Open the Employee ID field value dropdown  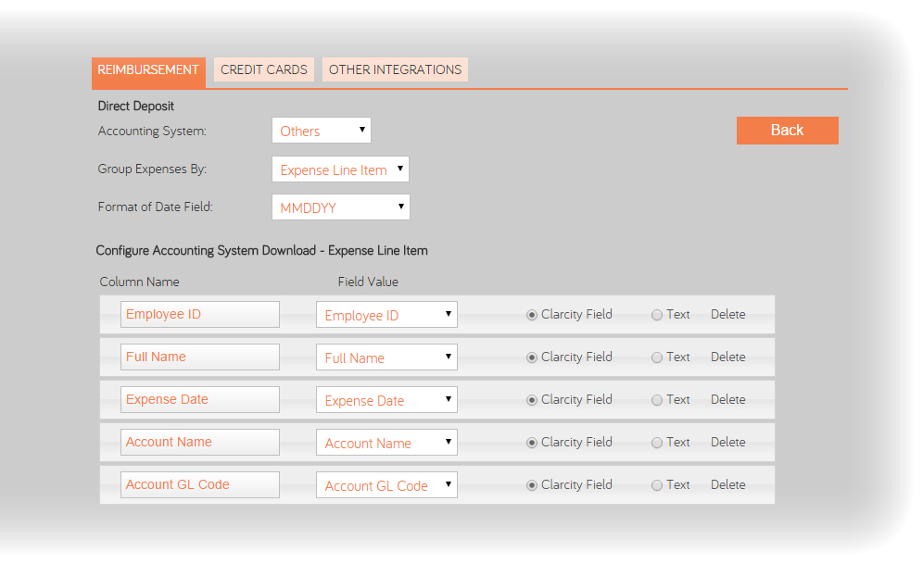(386, 315)
